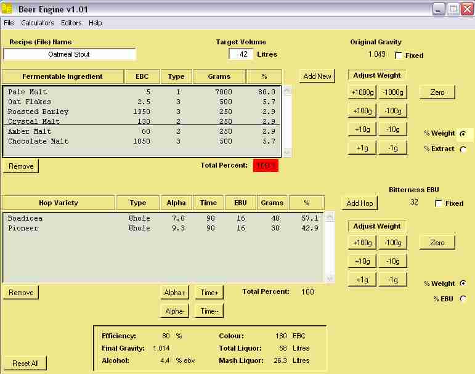
Task: Click hop -10g button
Action: point(393,261)
